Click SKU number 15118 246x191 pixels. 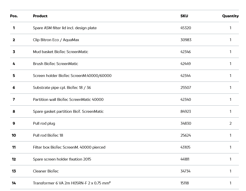coord(185,183)
